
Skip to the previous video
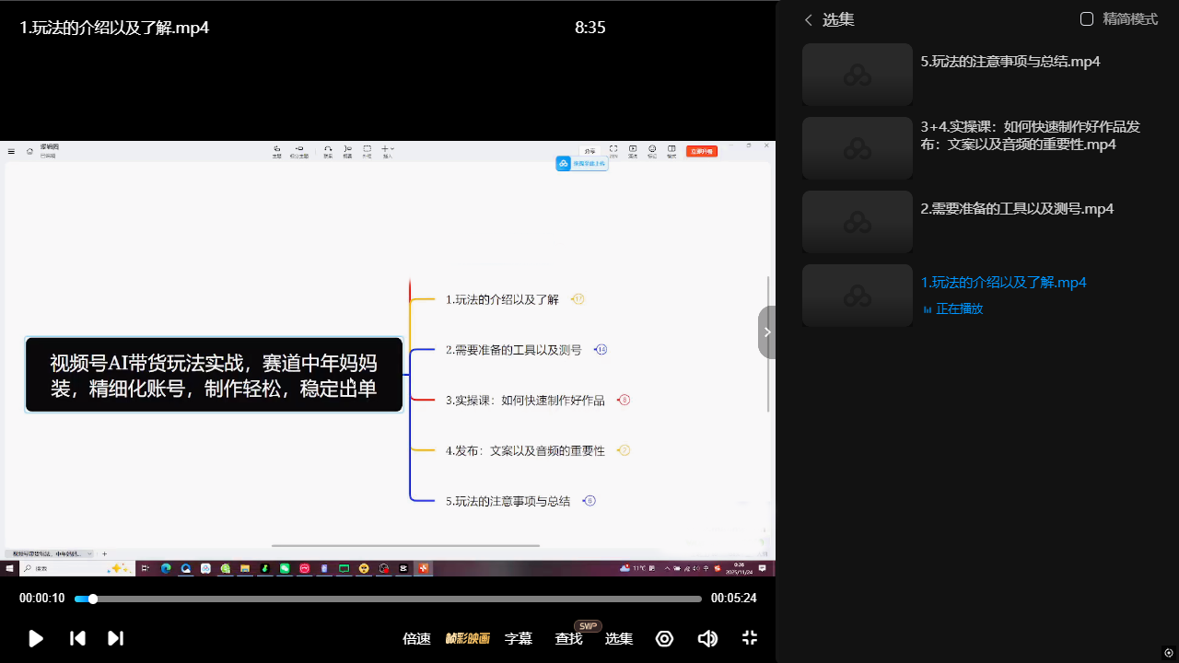click(x=78, y=638)
